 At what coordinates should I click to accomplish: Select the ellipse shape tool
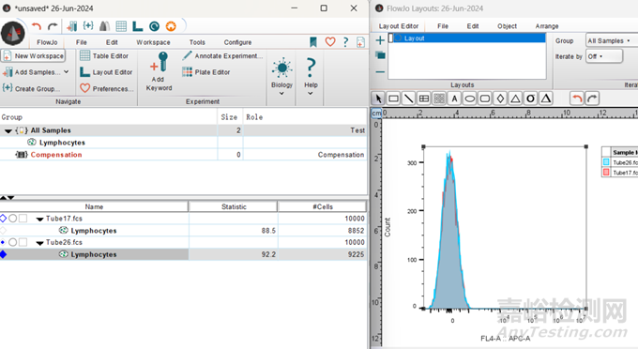[x=469, y=99]
